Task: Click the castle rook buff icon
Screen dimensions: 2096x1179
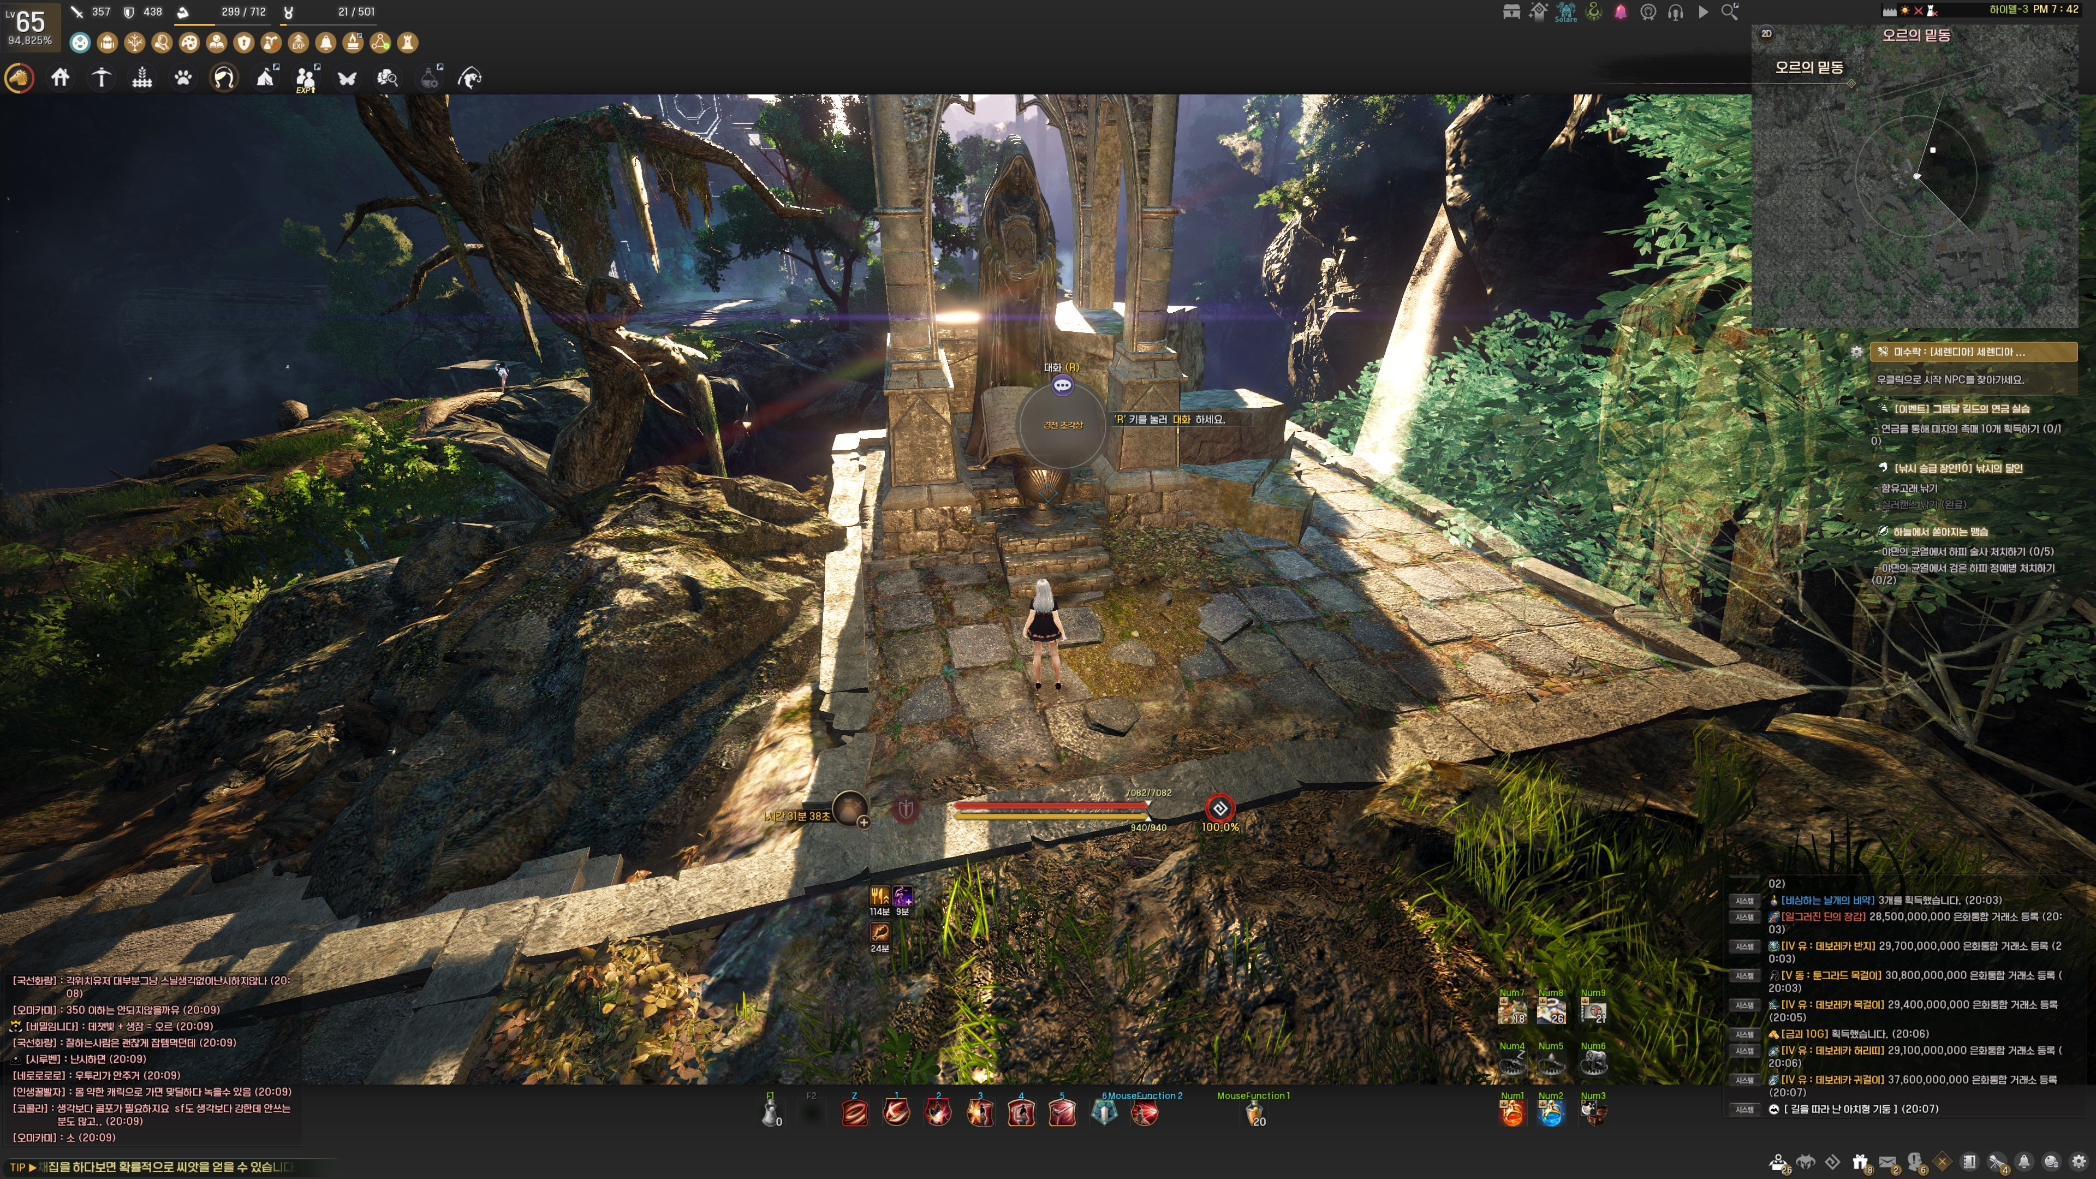Action: pyautogui.click(x=408, y=43)
